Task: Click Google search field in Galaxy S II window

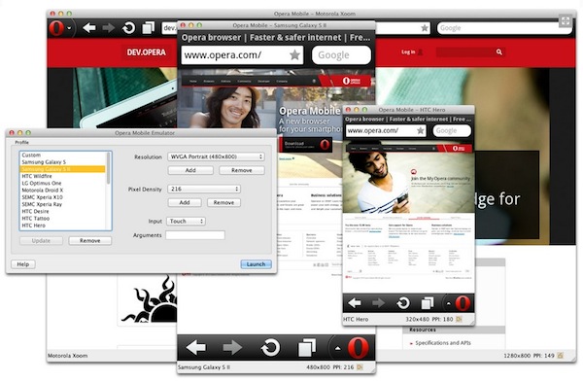Action: 341,55
